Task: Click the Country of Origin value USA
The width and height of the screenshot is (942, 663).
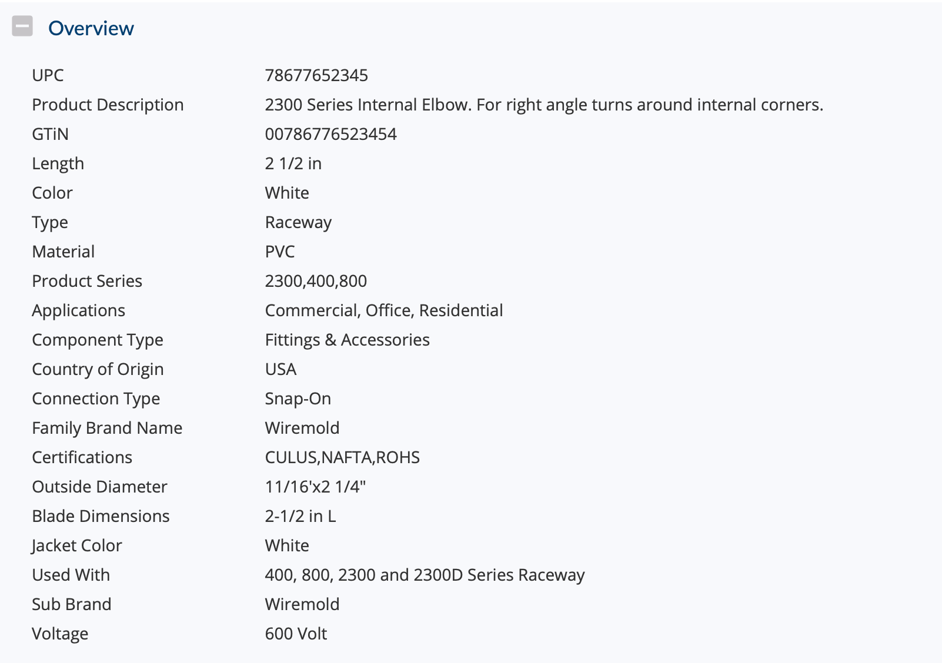Action: coord(280,369)
